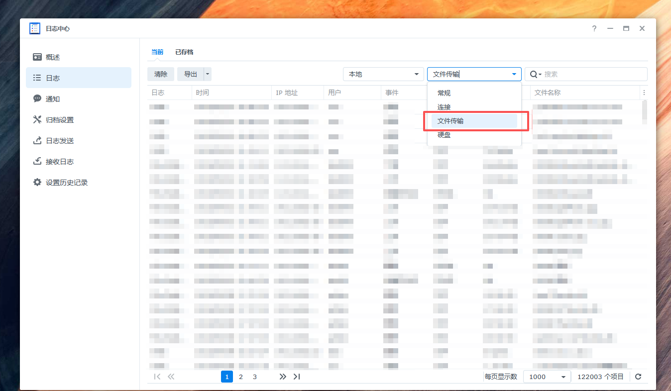This screenshot has height=391, width=671.
Task: Open the per-page count dropdown
Action: 547,377
